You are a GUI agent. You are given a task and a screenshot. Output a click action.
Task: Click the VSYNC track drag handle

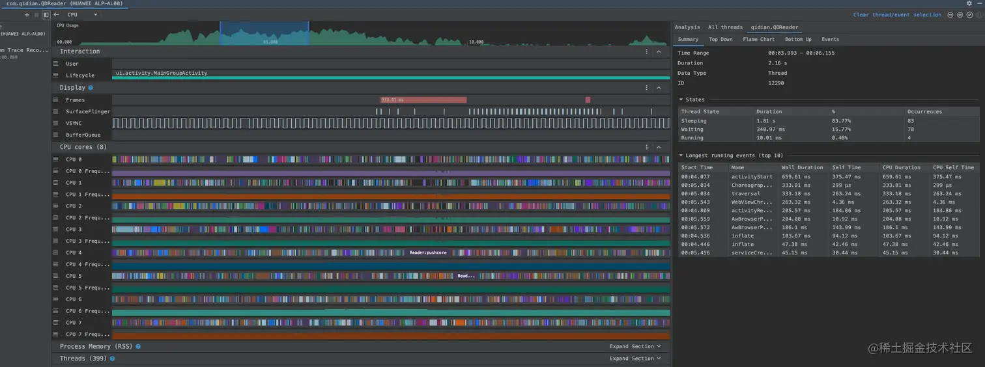coord(56,123)
